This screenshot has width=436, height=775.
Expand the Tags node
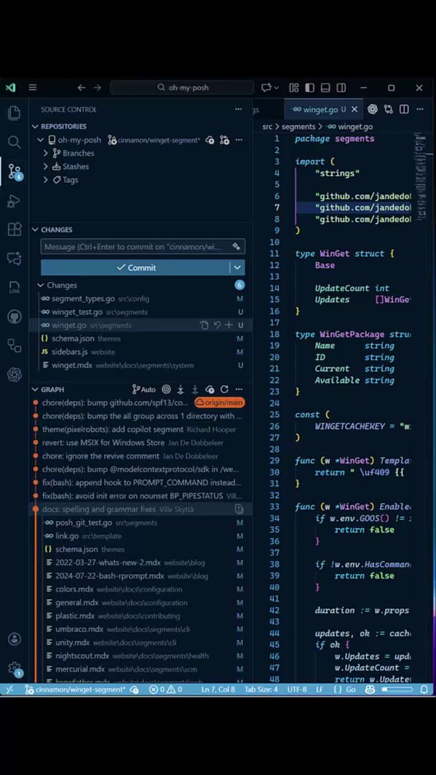click(46, 180)
